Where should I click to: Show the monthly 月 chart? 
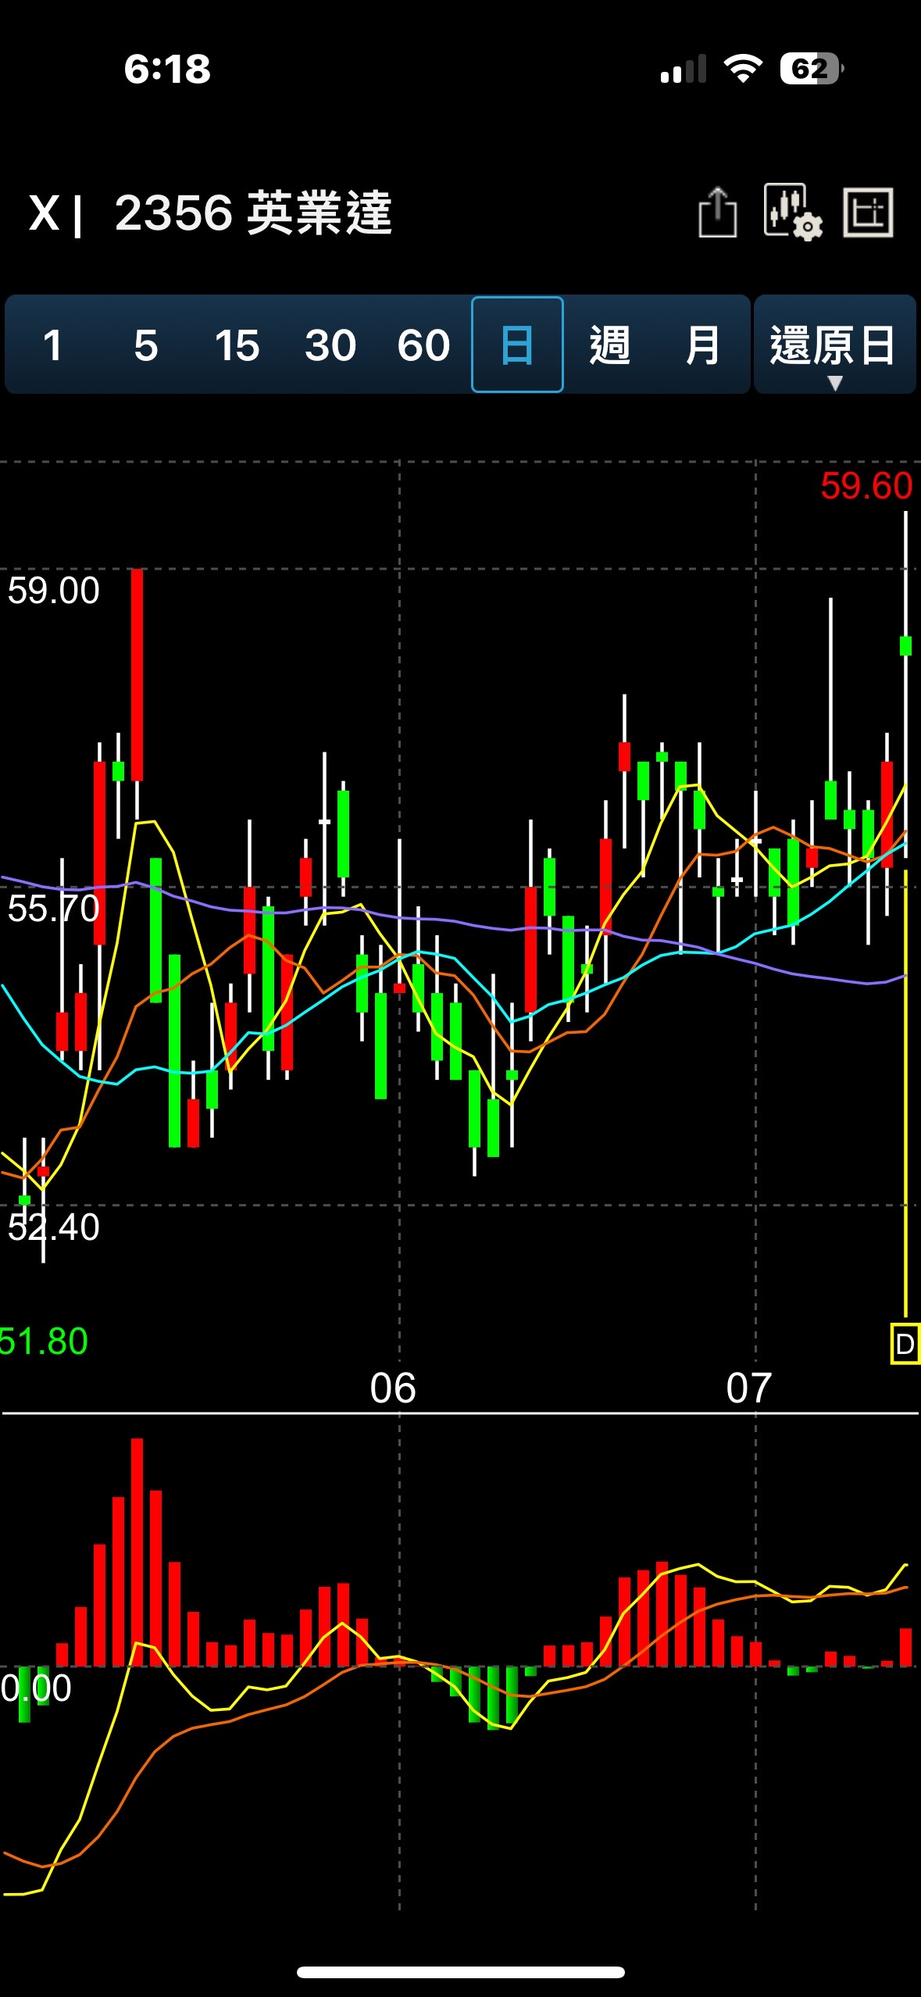pyautogui.click(x=702, y=345)
